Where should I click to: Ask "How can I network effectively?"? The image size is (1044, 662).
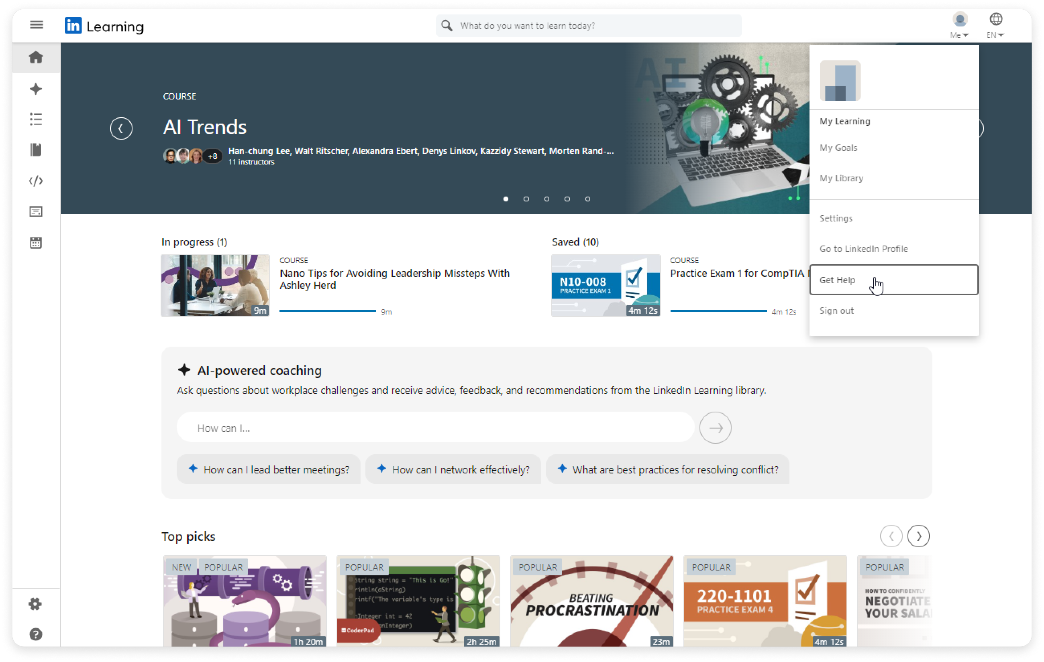tap(453, 469)
